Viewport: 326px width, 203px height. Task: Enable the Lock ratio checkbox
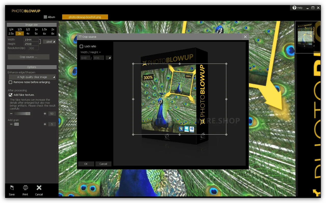coord(81,46)
